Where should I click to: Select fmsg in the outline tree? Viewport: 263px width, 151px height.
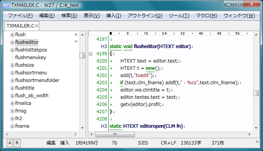click(x=21, y=111)
